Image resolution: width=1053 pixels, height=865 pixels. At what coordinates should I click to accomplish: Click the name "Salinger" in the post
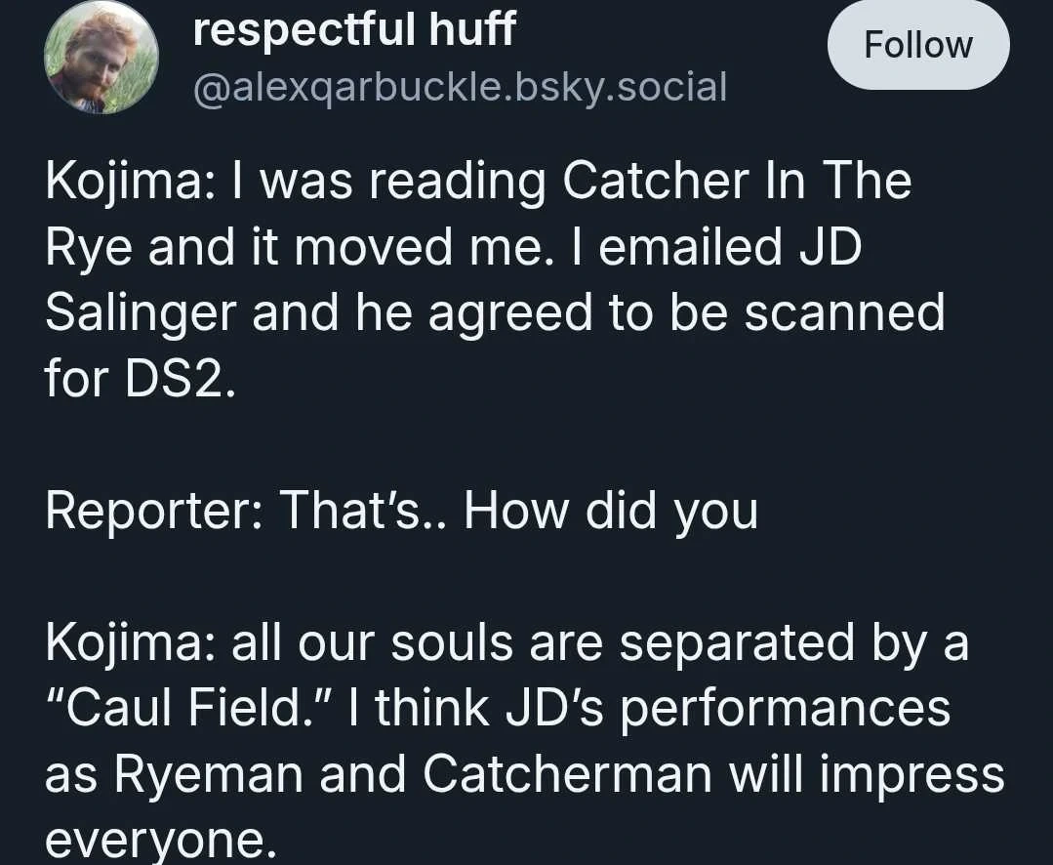pos(141,313)
